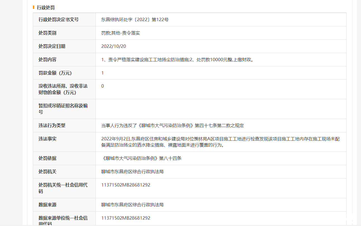Click the violation facts paragraph about 羡林苑A区
The height and width of the screenshot is (226, 361).
coord(221,142)
